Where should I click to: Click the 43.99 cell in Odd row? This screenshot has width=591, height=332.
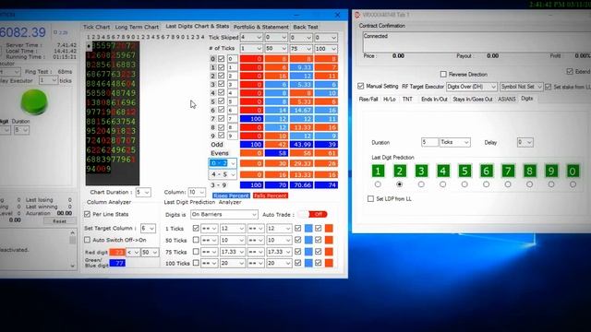point(301,145)
